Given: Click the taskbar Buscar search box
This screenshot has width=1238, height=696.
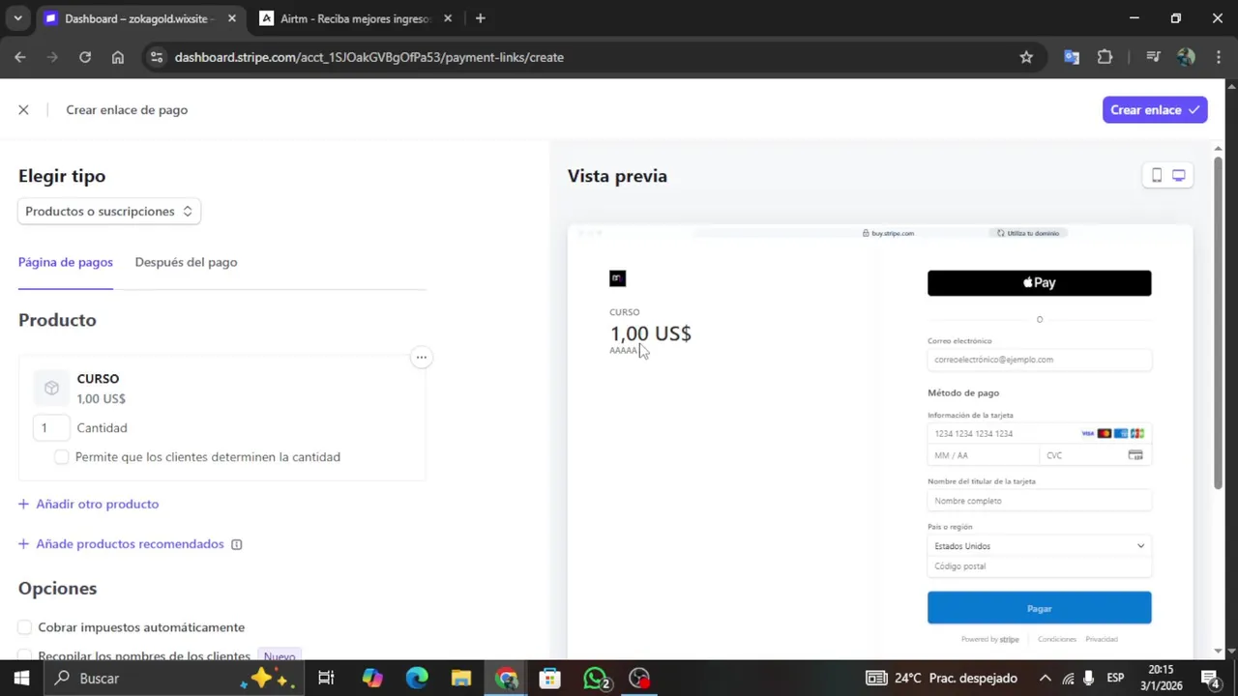Looking at the screenshot, I should 174,679.
